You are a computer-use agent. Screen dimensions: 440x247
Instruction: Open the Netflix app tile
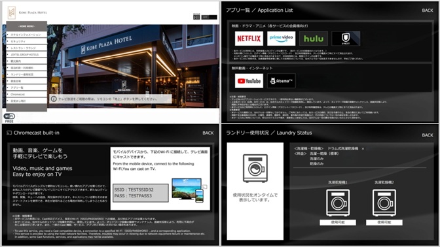249,39
